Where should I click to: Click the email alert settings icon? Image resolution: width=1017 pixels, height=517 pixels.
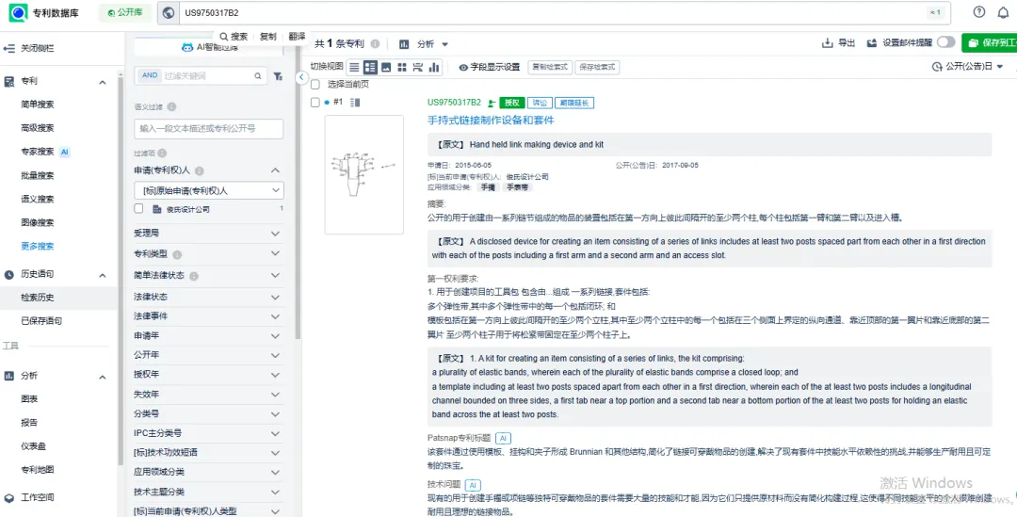(872, 42)
